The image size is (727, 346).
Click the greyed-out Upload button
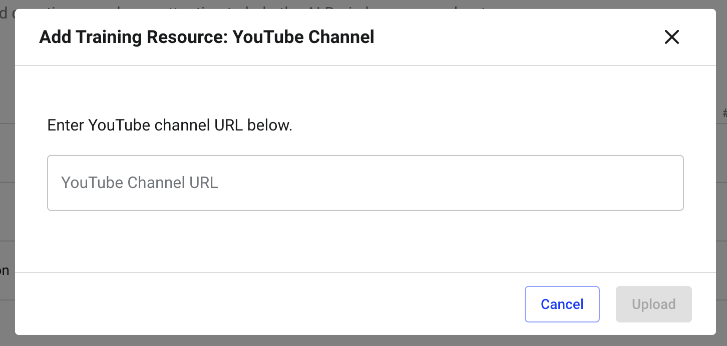coord(654,304)
